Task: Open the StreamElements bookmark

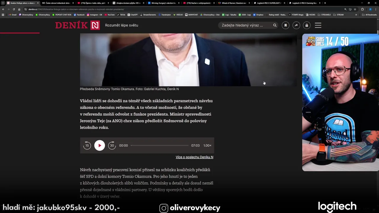Action: [148, 14]
